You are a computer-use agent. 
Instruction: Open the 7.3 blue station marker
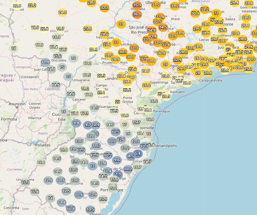pos(118,174)
